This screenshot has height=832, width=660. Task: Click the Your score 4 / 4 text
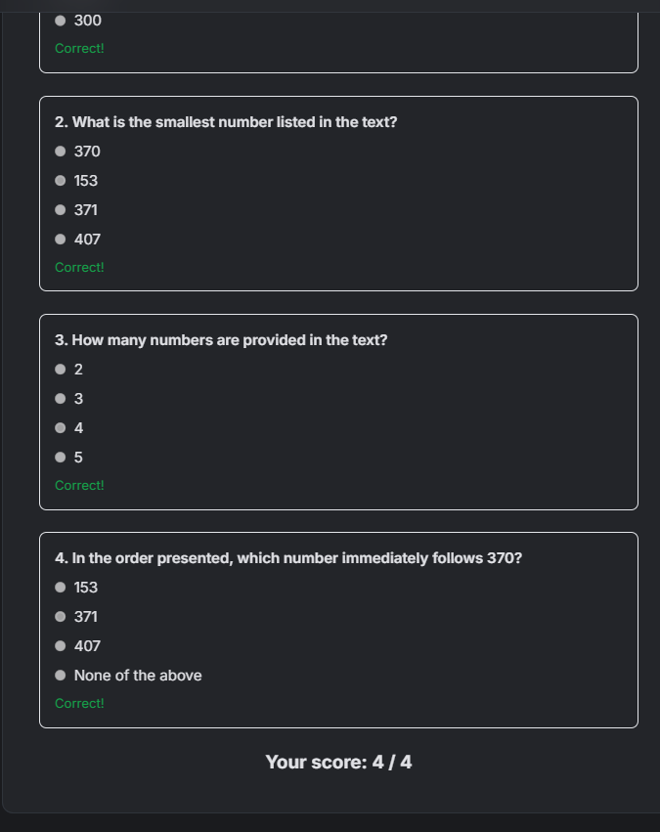(x=338, y=762)
